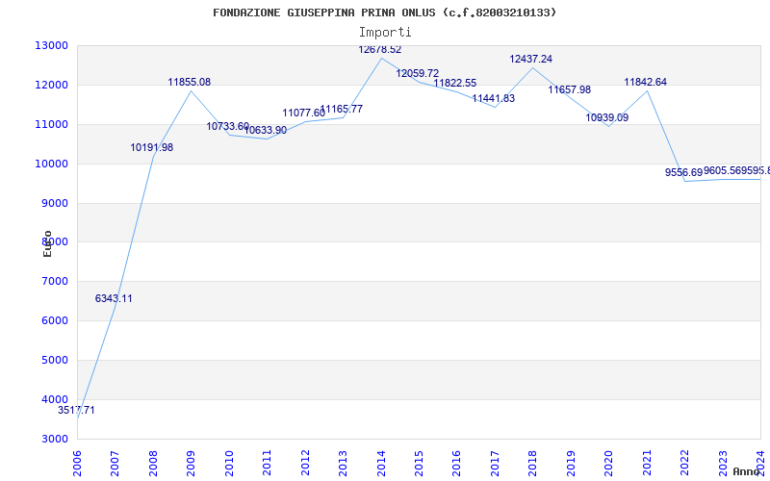Click x-axis year 2023

coord(723,463)
